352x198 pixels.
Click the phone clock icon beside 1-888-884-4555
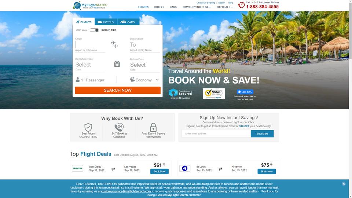click(x=242, y=5)
